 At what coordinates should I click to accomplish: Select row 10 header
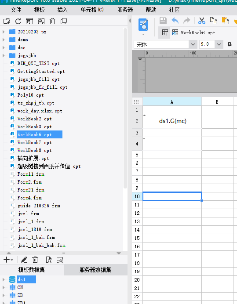pos(137,196)
